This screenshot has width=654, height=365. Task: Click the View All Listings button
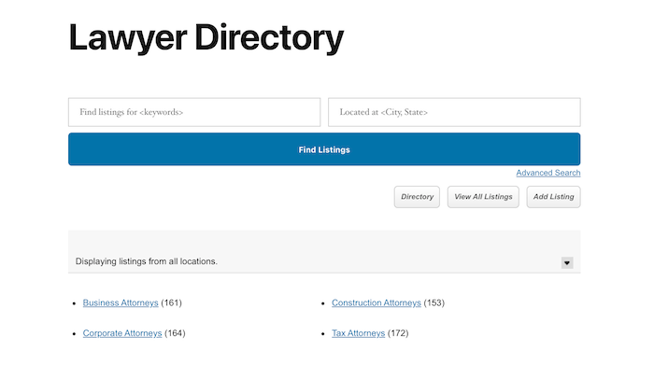[x=483, y=197]
